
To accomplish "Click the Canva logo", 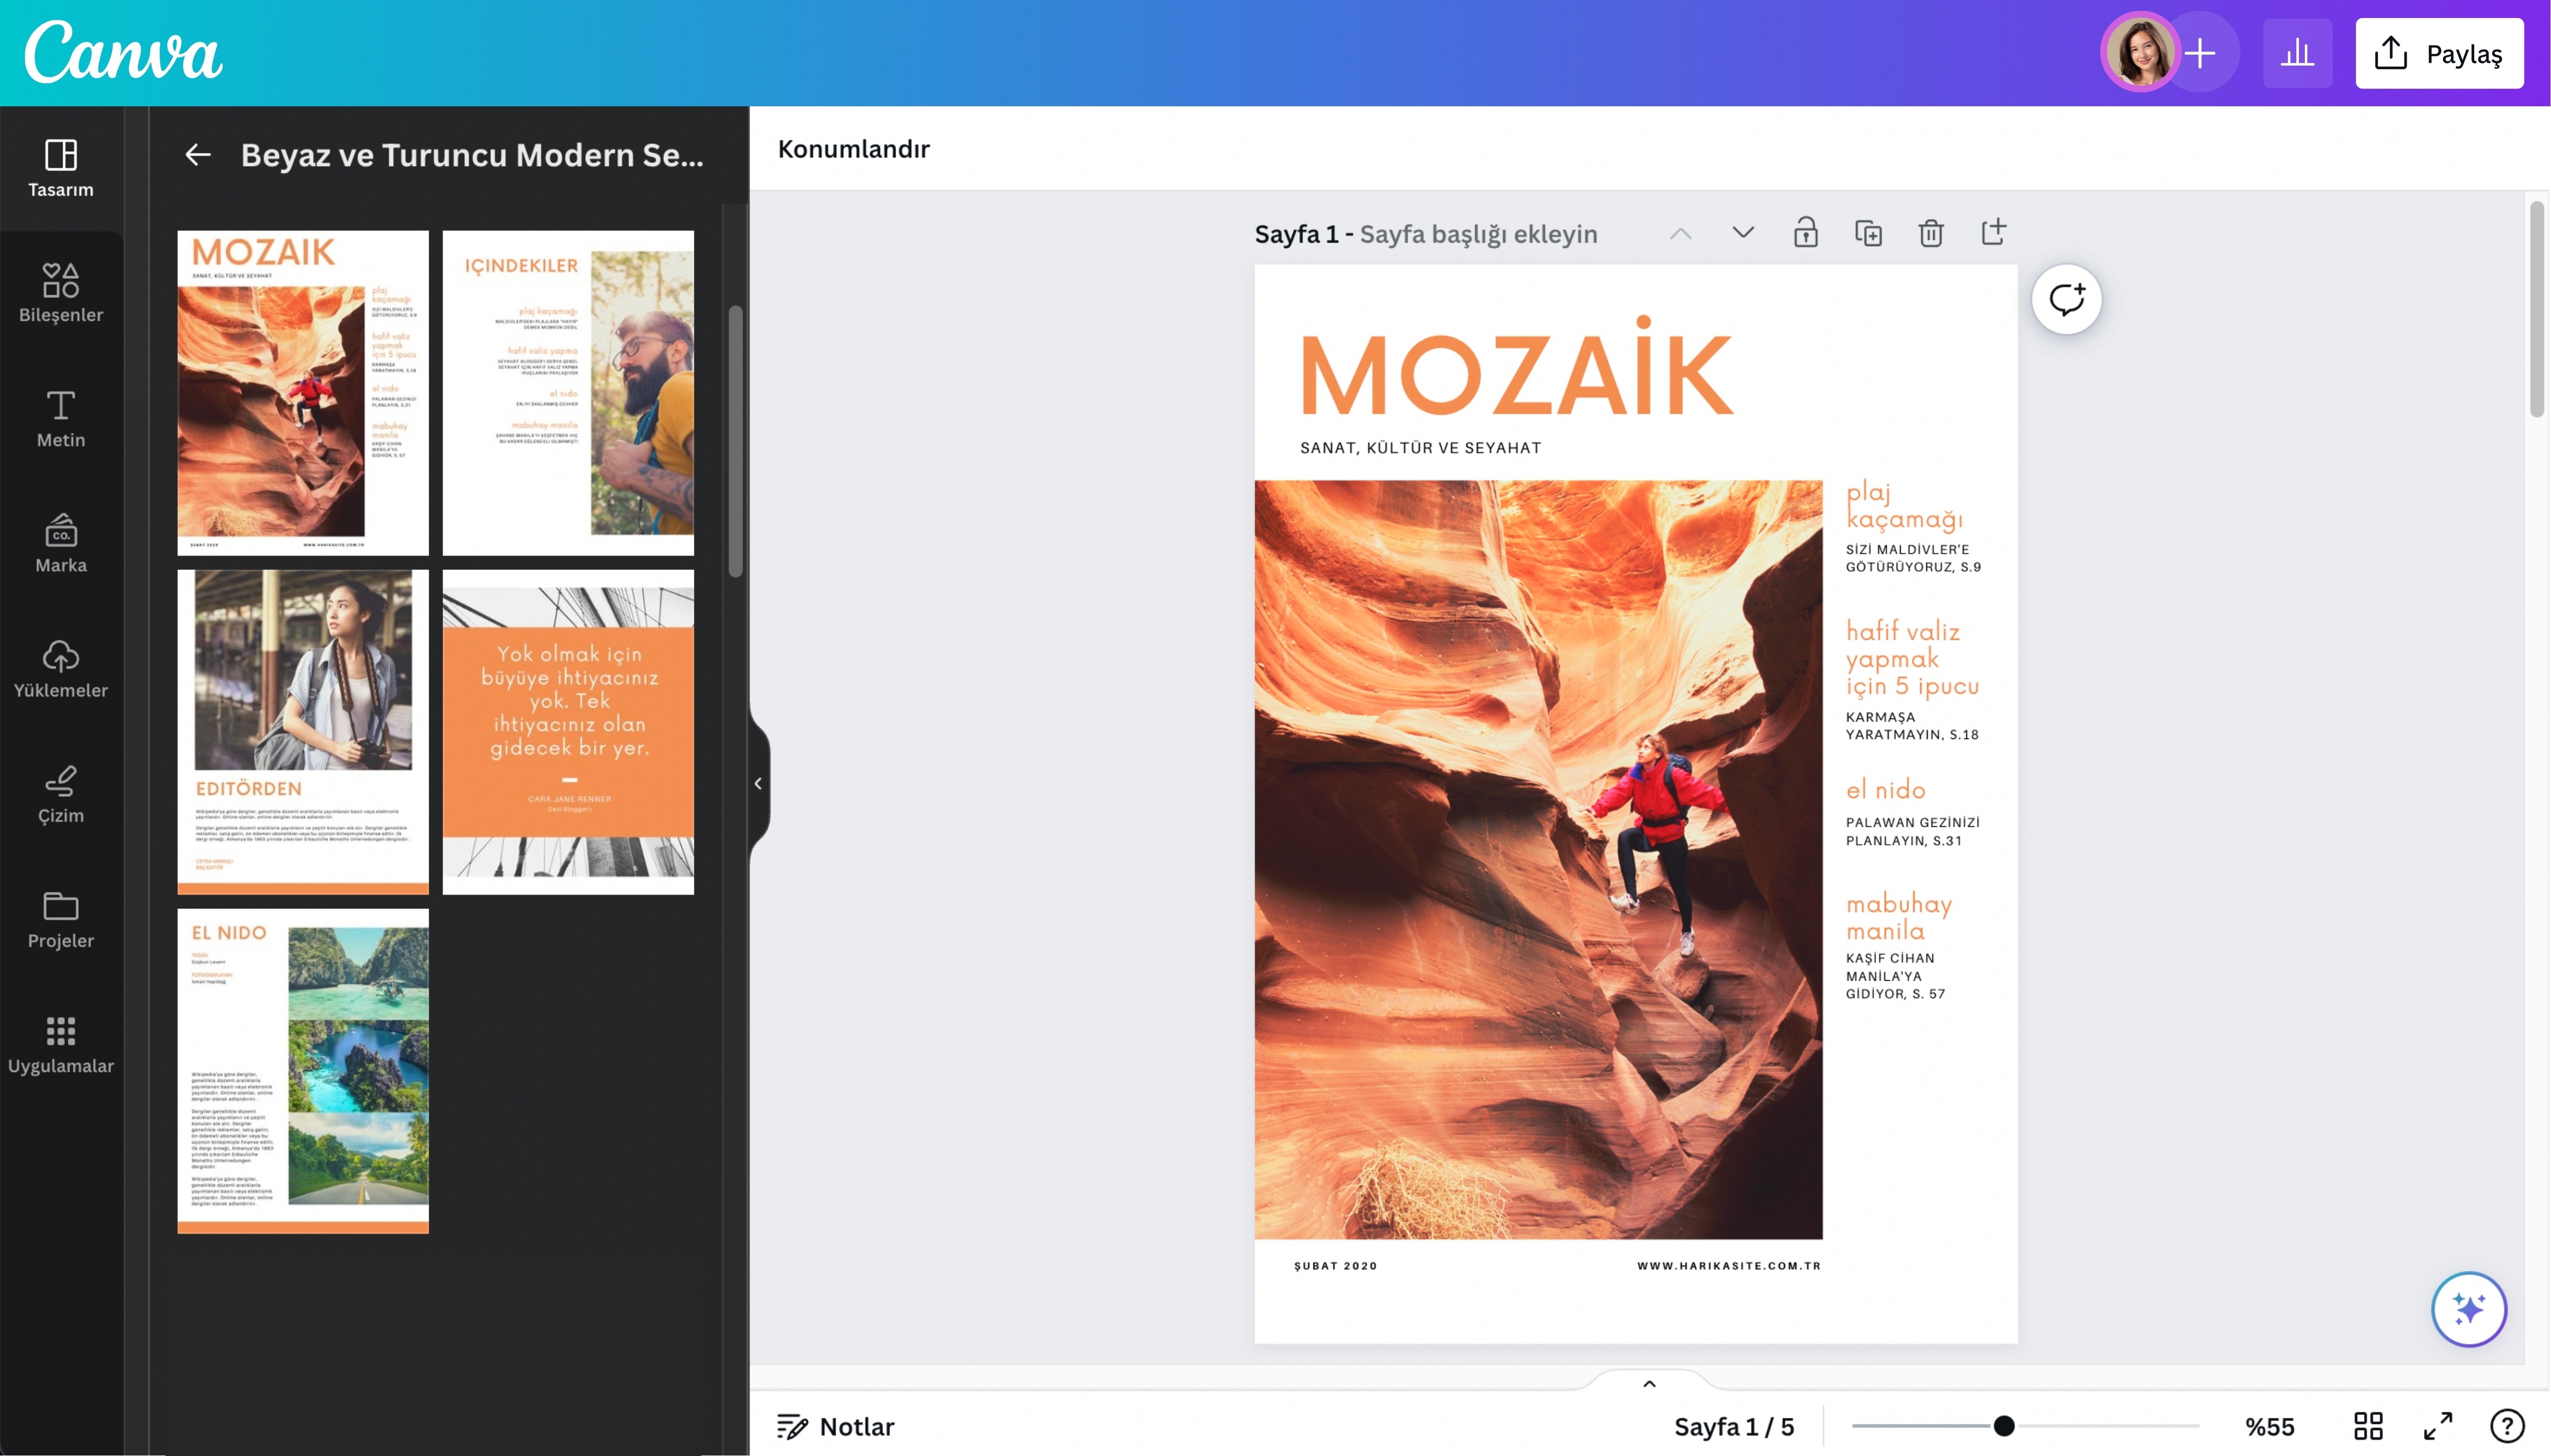I will 123,52.
